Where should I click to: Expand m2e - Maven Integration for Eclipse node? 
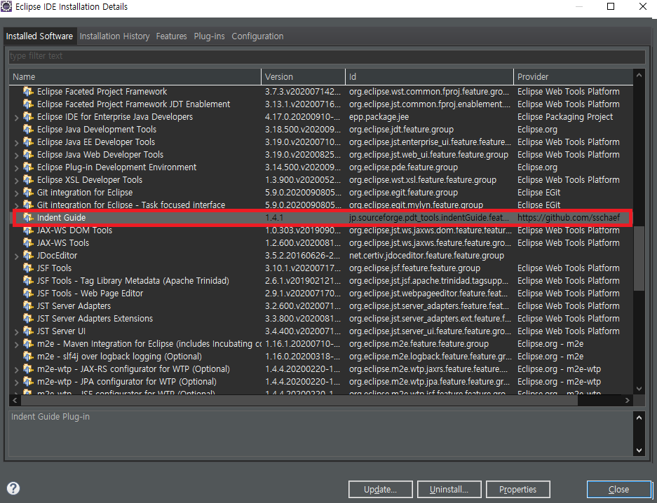[x=16, y=345]
